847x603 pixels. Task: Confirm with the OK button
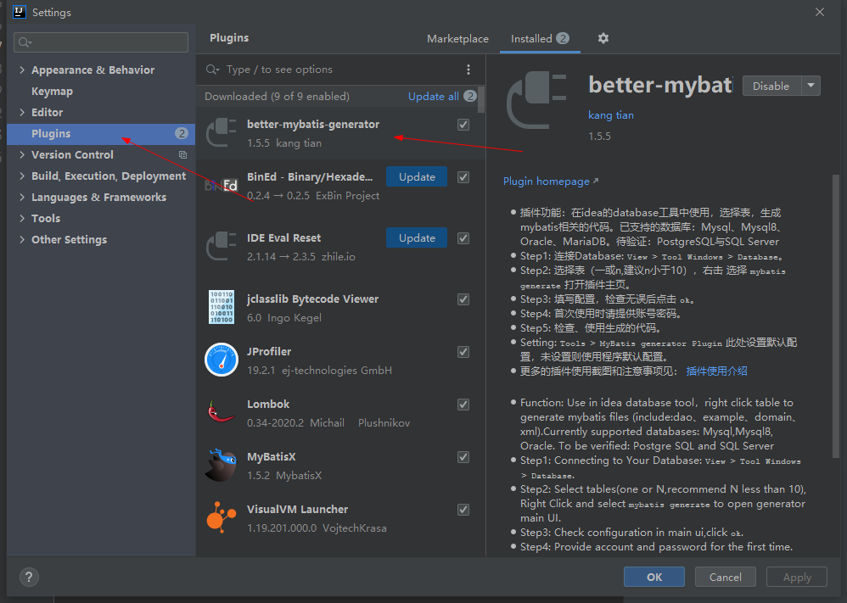[x=654, y=577]
